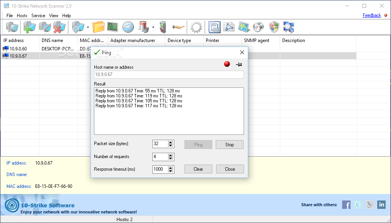Click the blue right-arrow circle icon
Image resolution: width=391 pixels, height=223 pixels.
128,27
